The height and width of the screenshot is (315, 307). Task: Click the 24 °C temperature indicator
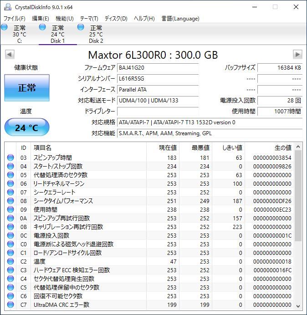27,127
